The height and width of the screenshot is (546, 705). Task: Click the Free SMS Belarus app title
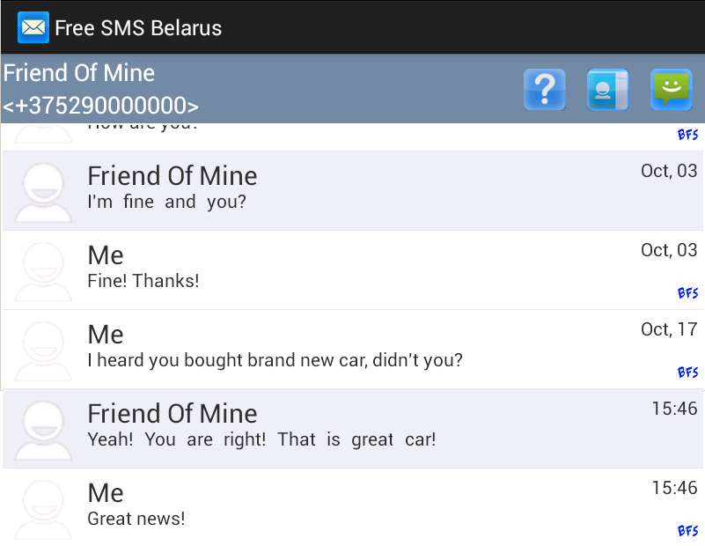pyautogui.click(x=138, y=27)
